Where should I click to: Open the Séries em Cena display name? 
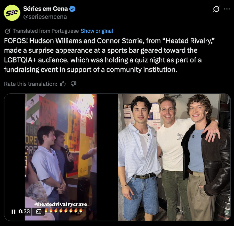(45, 9)
